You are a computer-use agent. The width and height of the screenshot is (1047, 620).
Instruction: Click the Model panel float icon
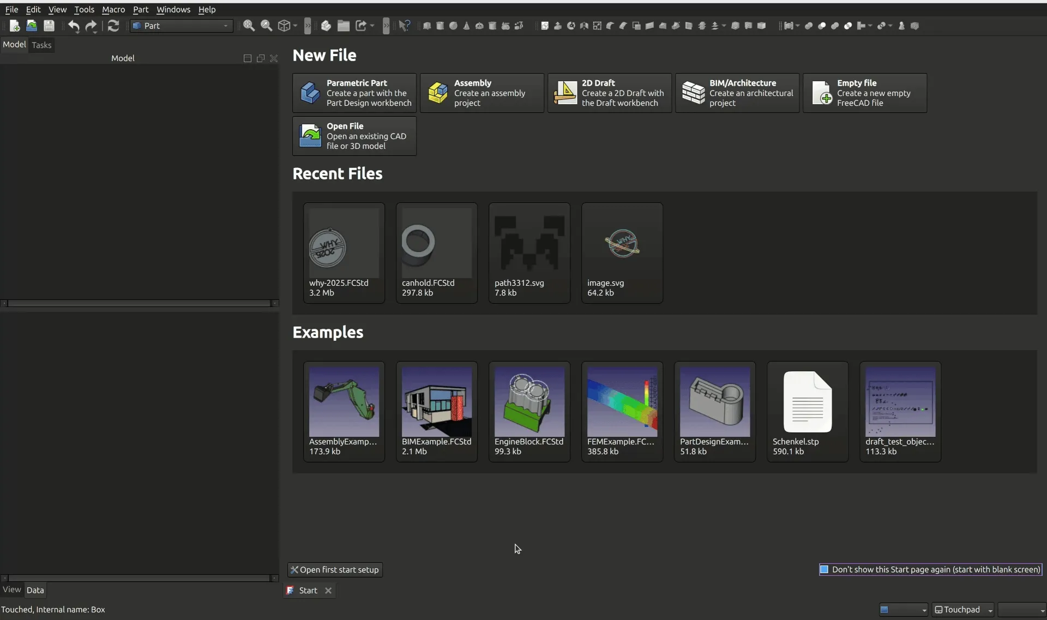coord(261,58)
